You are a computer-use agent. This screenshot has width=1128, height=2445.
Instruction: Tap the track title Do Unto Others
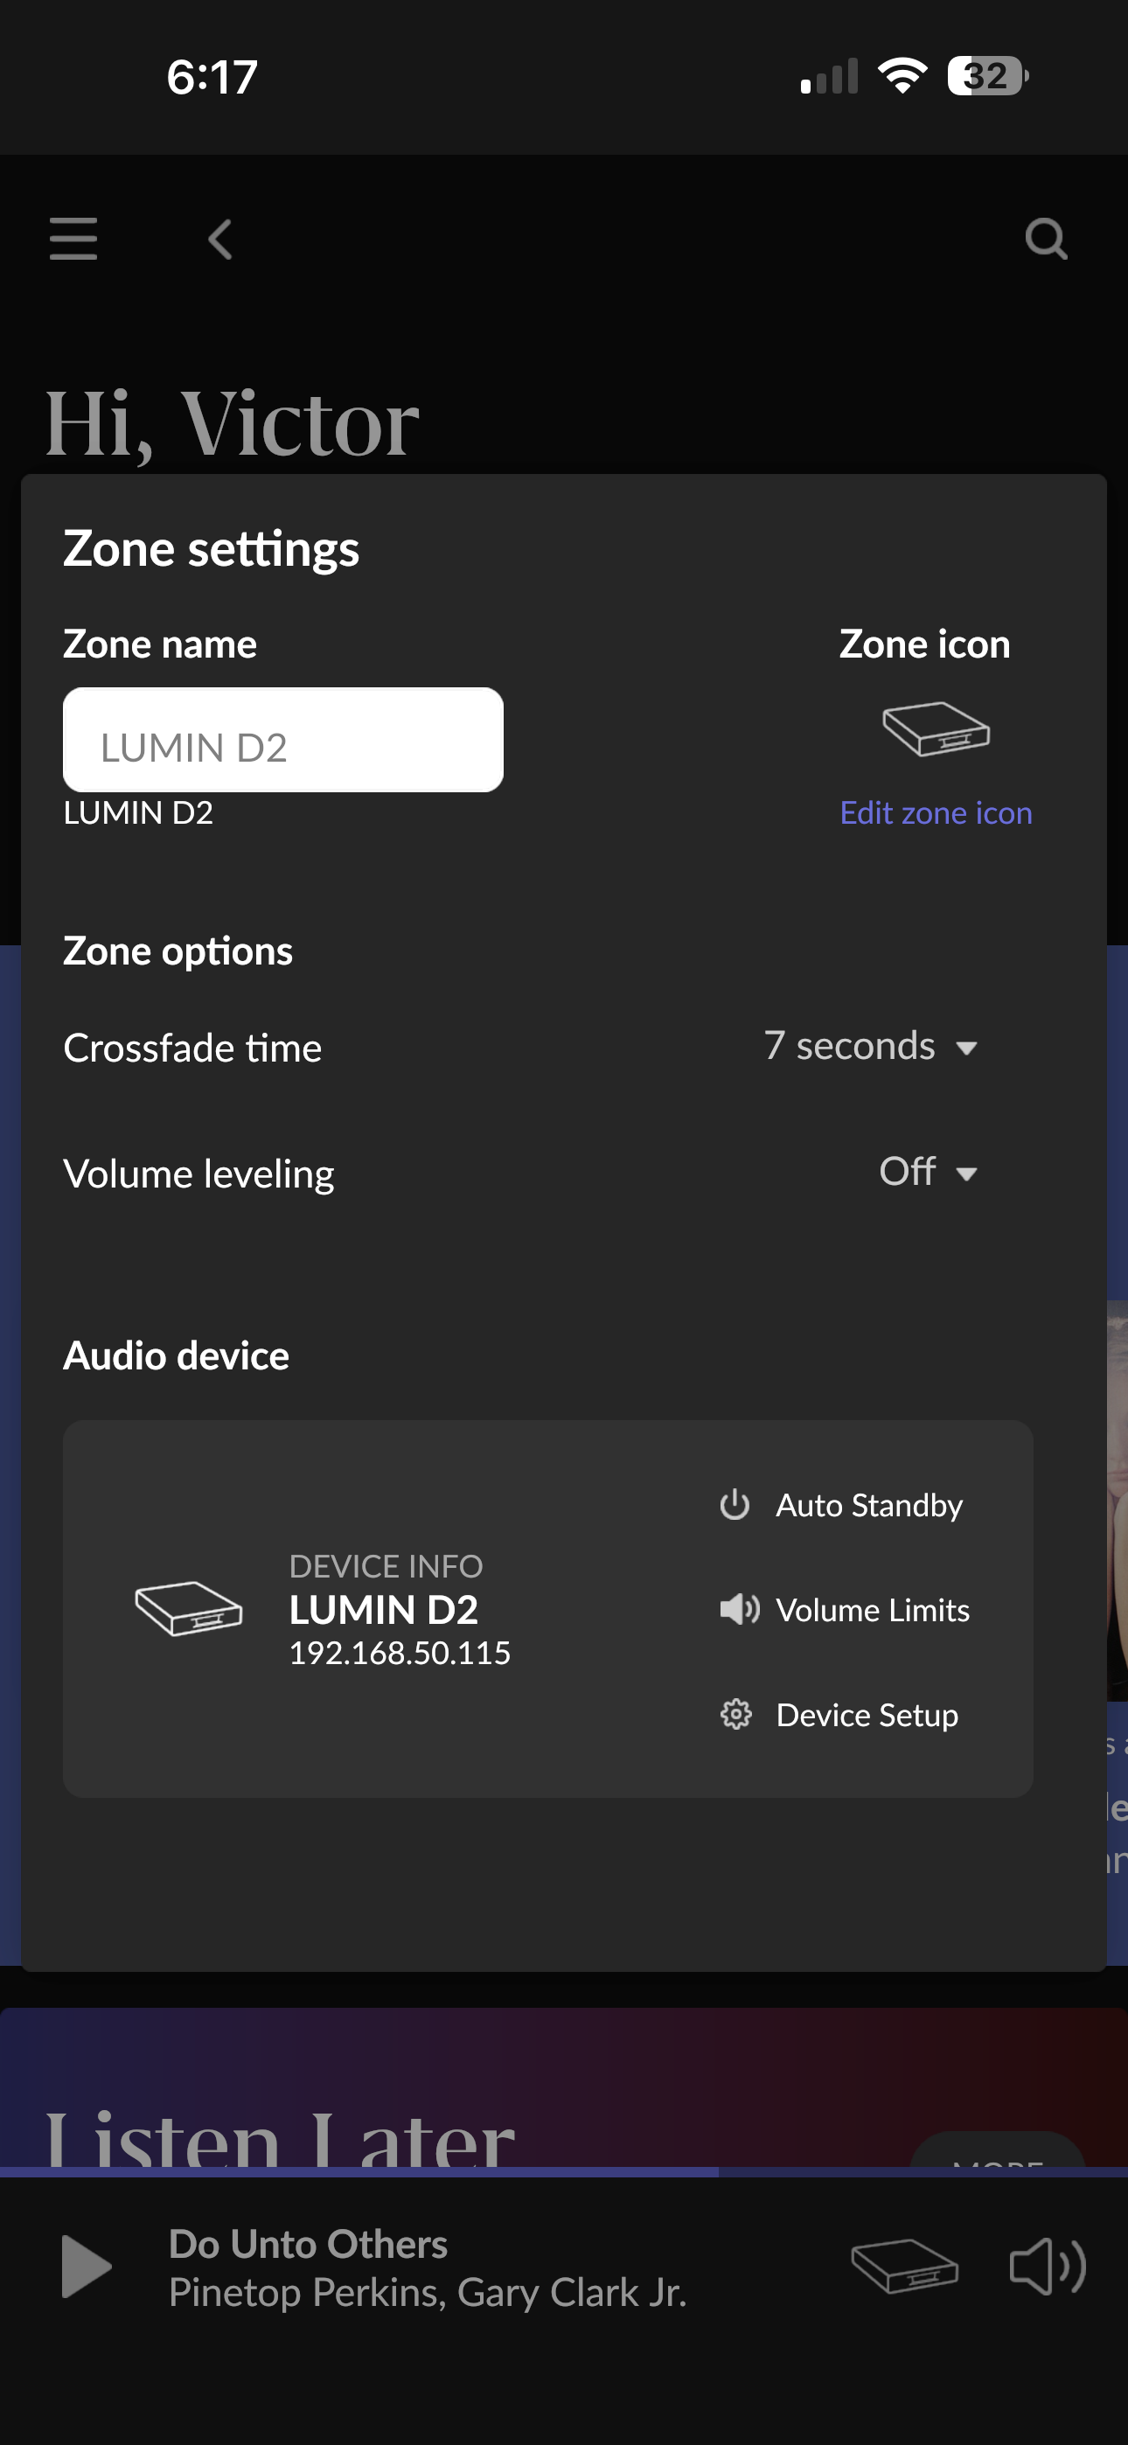(x=309, y=2244)
